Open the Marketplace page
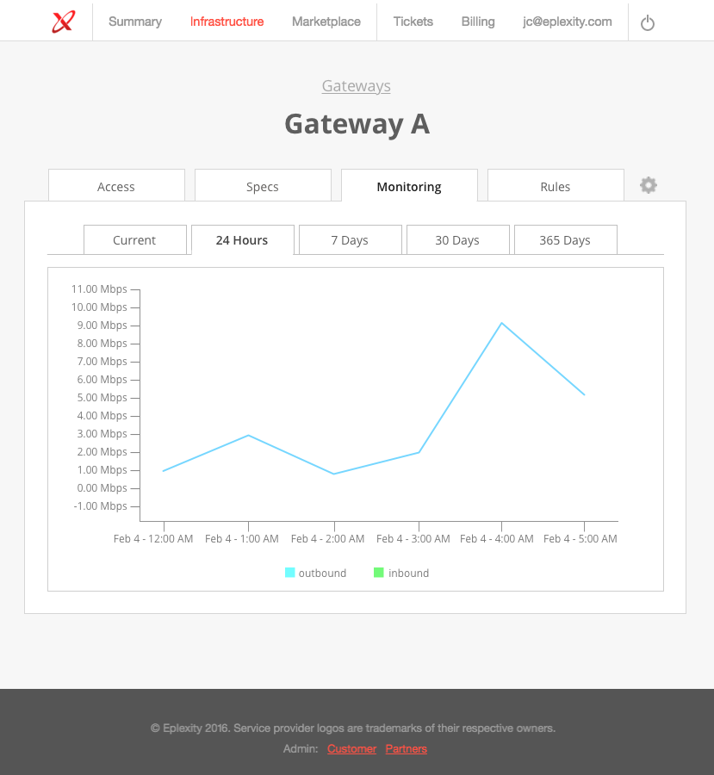 (x=326, y=22)
